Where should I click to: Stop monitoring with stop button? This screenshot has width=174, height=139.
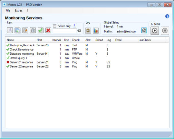(165, 30)
